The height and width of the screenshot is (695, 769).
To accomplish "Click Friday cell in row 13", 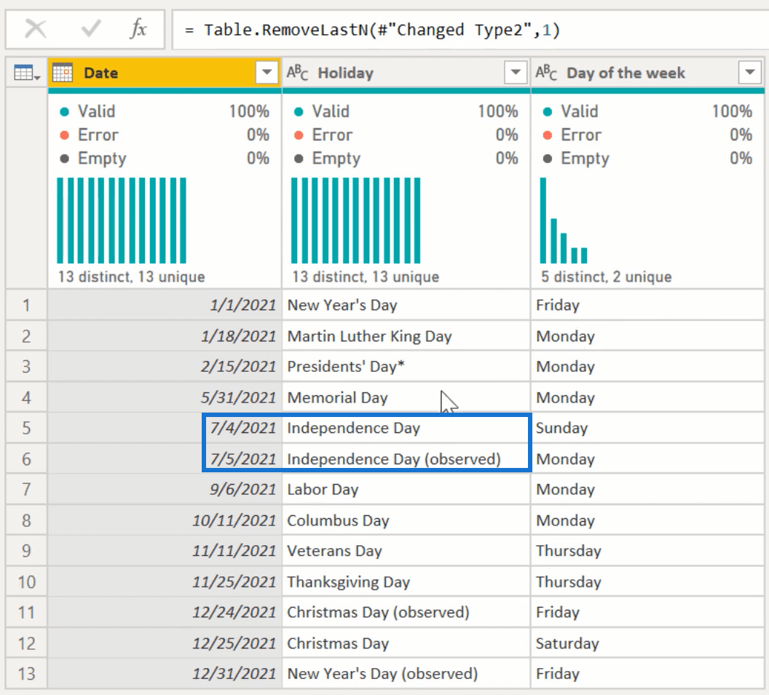I will 647,674.
